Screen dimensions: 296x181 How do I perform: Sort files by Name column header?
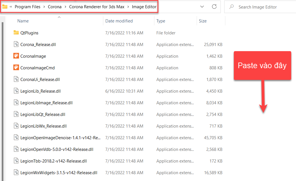(23, 21)
